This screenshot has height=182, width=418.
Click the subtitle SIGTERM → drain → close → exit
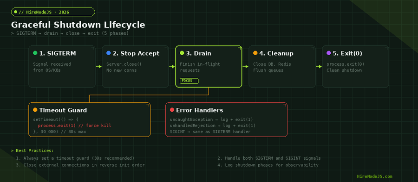(70, 33)
